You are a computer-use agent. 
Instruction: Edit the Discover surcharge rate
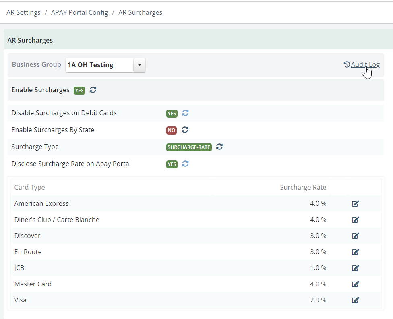tap(356, 236)
